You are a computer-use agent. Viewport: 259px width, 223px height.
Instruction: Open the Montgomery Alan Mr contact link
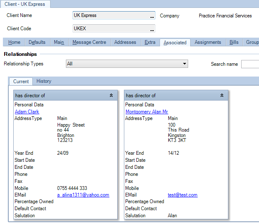[147, 112]
